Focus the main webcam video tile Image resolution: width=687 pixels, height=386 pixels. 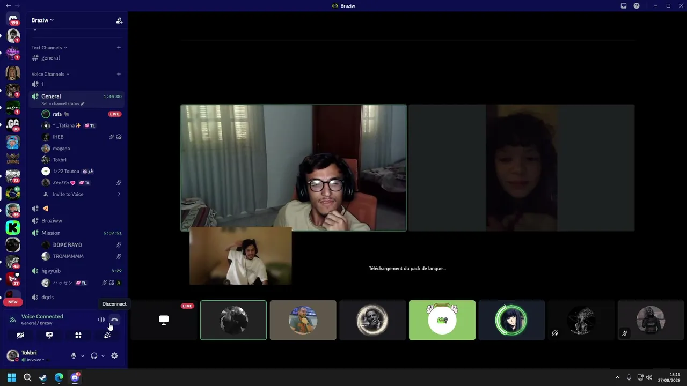(x=294, y=168)
